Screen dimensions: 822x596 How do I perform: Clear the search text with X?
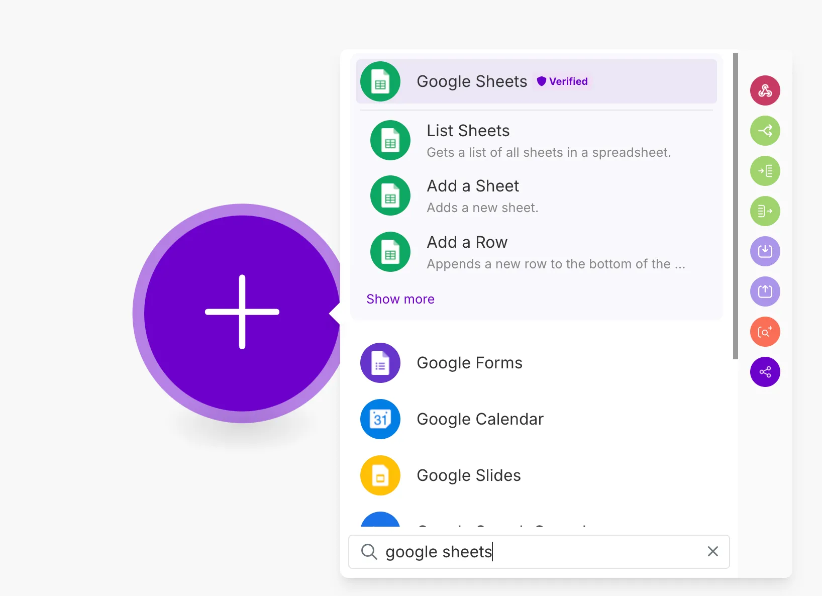tap(712, 551)
